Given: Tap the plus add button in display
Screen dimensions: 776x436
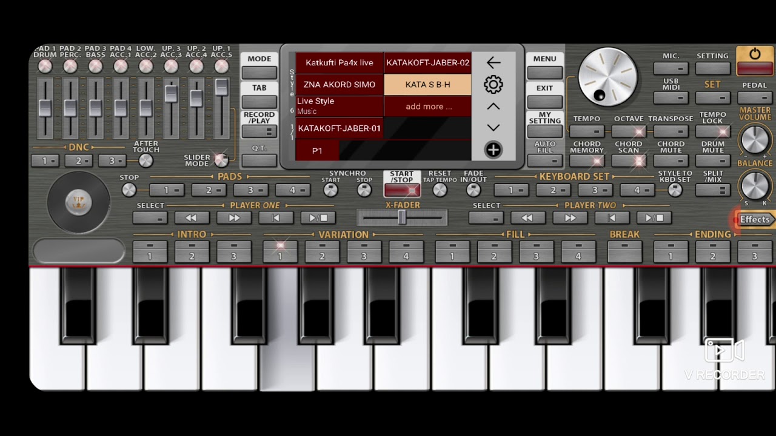Looking at the screenshot, I should (493, 150).
